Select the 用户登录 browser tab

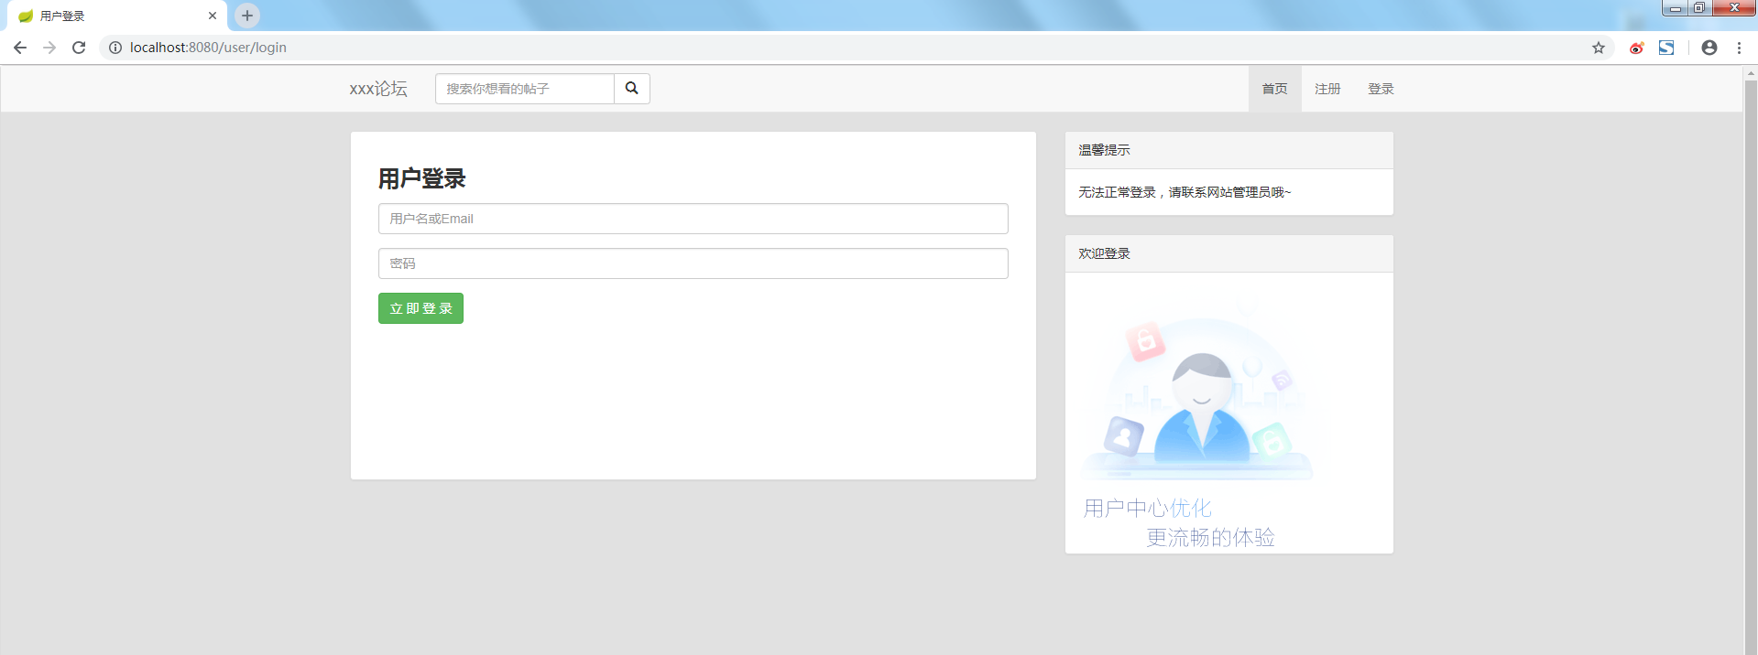click(117, 16)
